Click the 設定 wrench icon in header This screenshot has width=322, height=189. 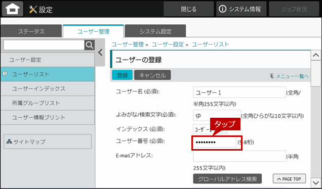(33, 10)
